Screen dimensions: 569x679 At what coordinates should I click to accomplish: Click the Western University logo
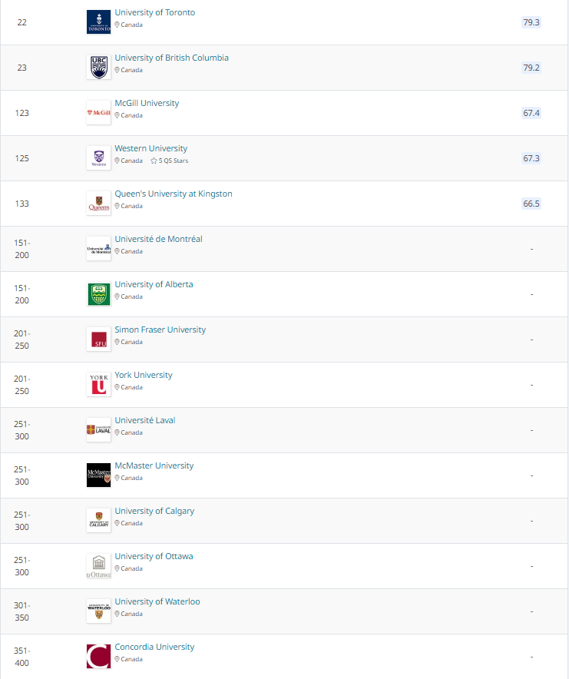[98, 158]
